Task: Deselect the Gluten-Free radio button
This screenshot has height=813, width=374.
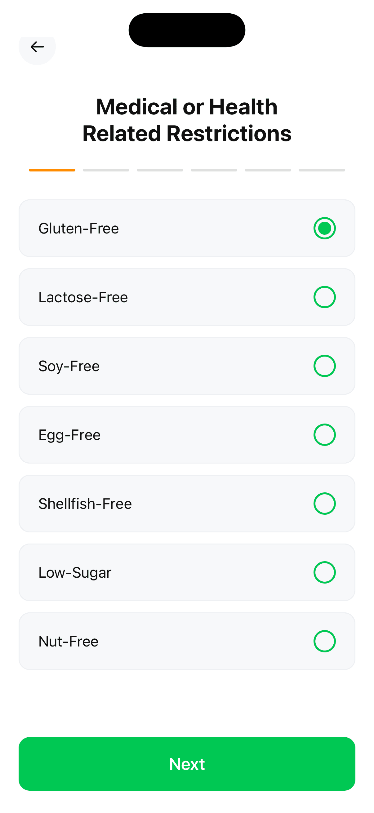Action: click(x=324, y=228)
